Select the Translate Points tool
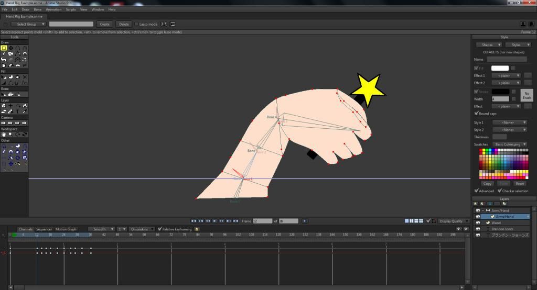537x290 pixels. tap(10, 48)
